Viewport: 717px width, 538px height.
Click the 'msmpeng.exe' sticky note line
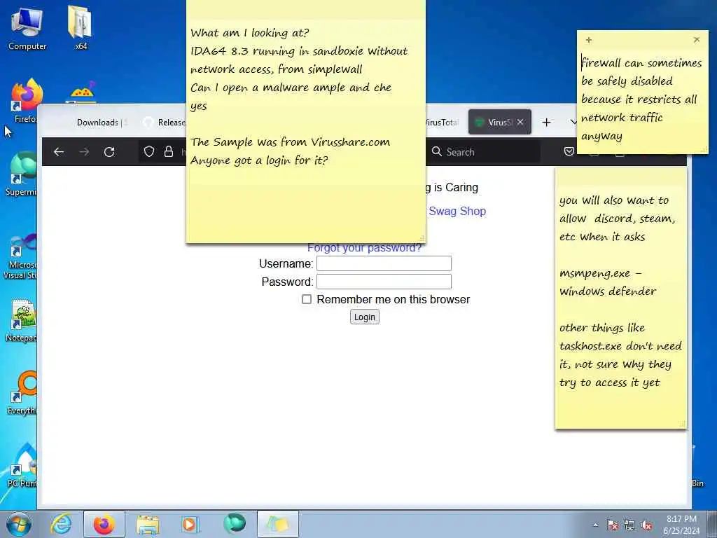[600, 273]
